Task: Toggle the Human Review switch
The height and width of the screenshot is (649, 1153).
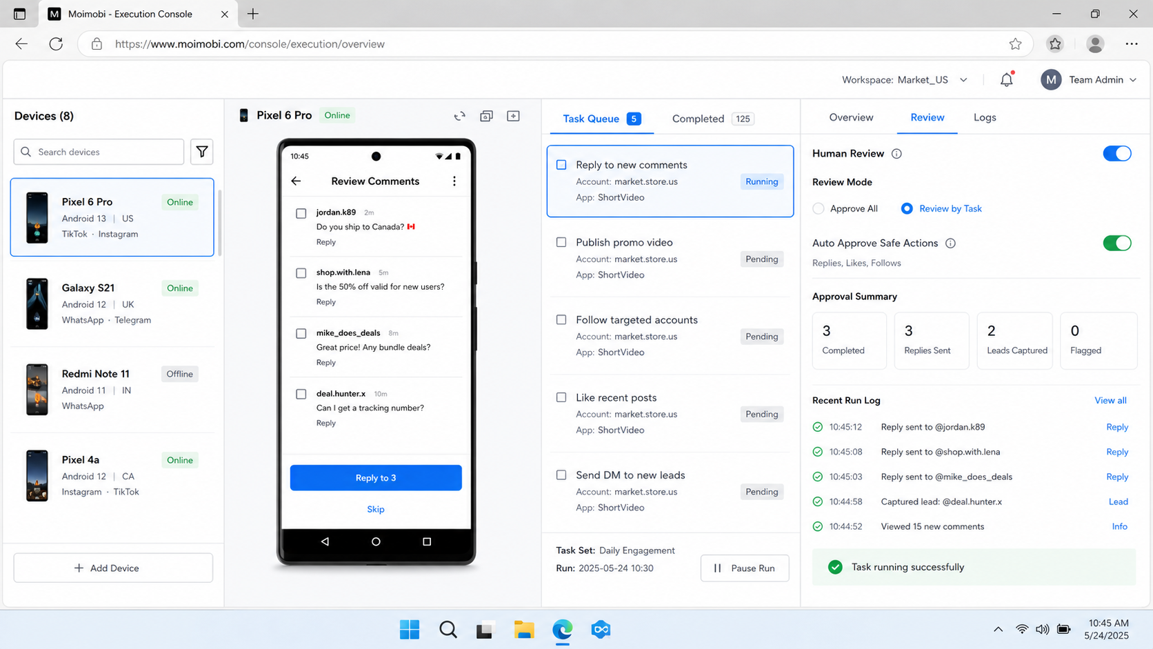Action: click(1117, 154)
